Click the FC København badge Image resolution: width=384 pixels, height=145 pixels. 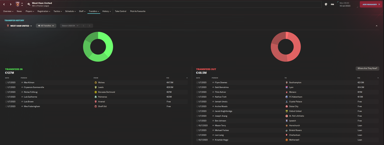point(286,97)
